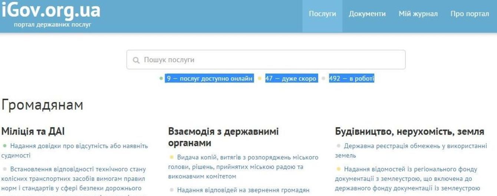
Task: Click the портал державних послуг subtitle
Action: [x=52, y=25]
